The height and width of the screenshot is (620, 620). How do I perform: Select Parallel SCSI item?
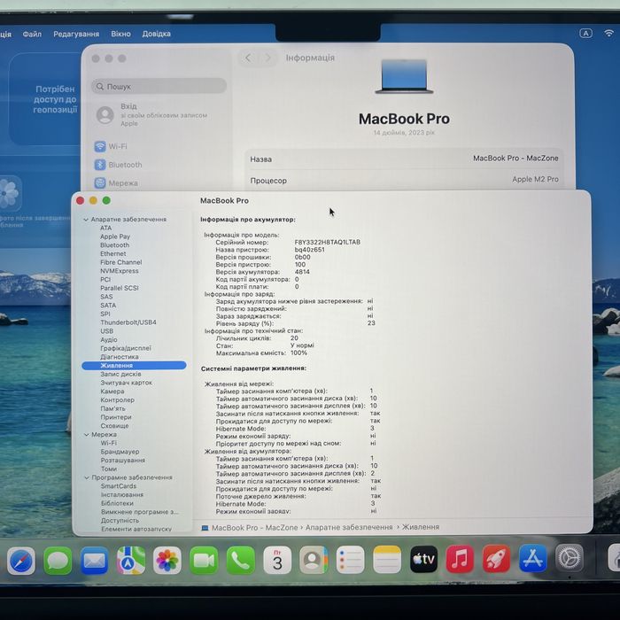point(120,288)
